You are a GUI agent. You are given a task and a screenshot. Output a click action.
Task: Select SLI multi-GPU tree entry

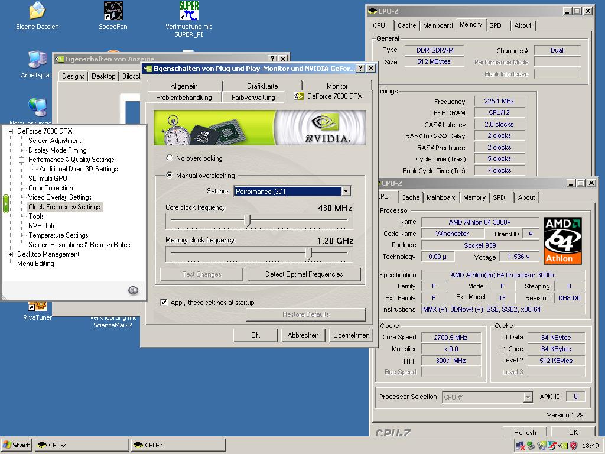pyautogui.click(x=48, y=179)
